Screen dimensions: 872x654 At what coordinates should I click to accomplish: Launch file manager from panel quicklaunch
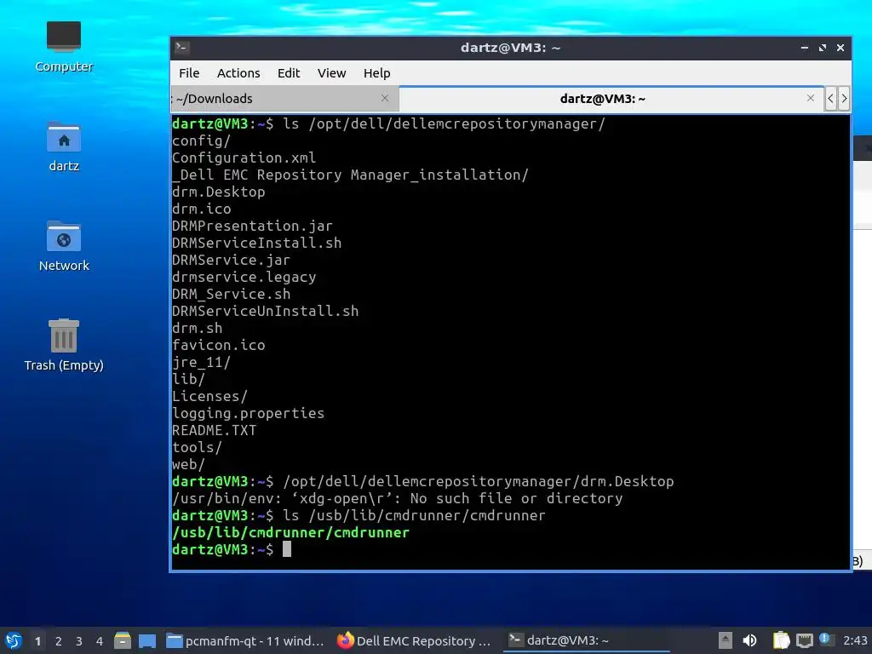point(123,640)
